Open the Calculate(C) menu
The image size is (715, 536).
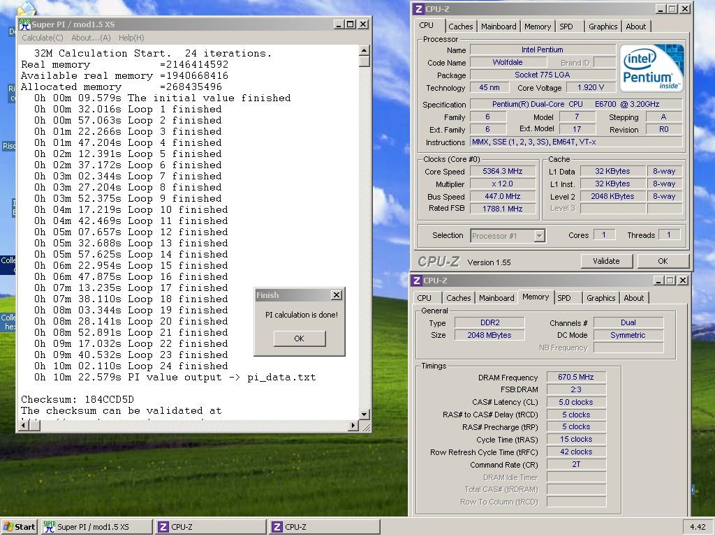click(x=43, y=38)
